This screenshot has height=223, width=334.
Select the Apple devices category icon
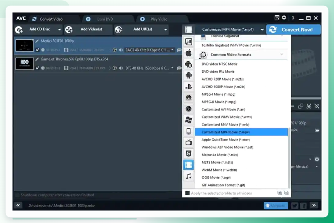189,53
